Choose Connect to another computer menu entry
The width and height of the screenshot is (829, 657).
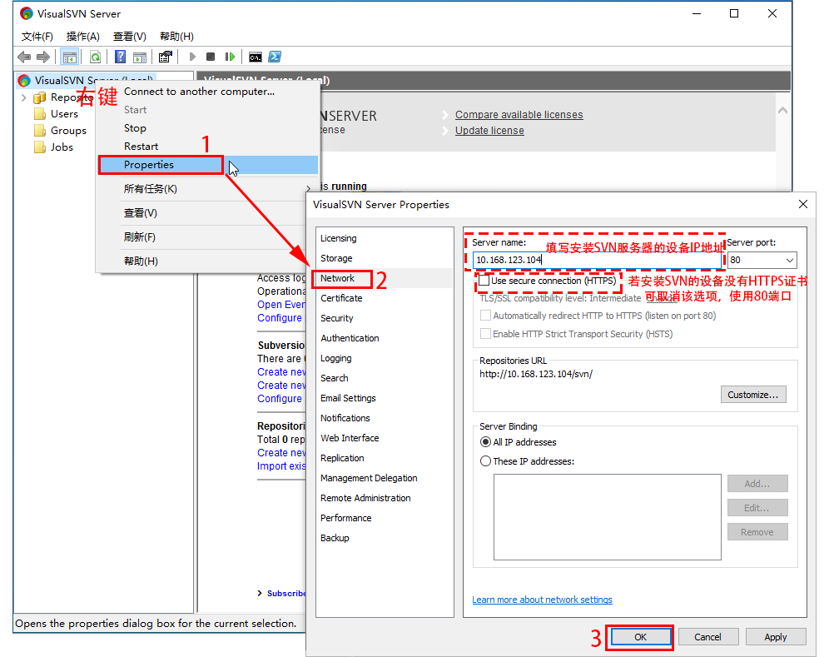208,92
